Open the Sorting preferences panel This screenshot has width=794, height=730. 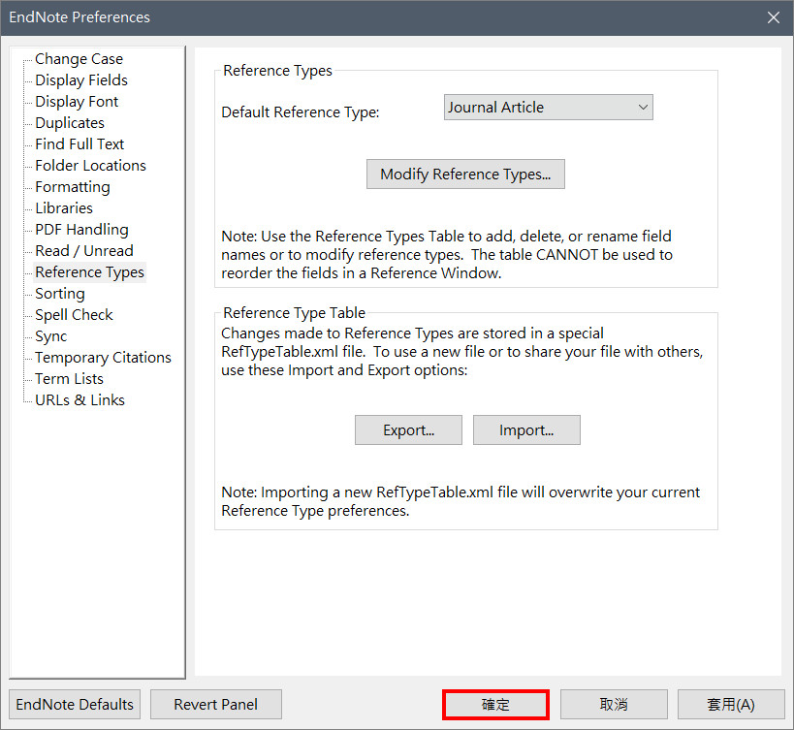point(60,294)
